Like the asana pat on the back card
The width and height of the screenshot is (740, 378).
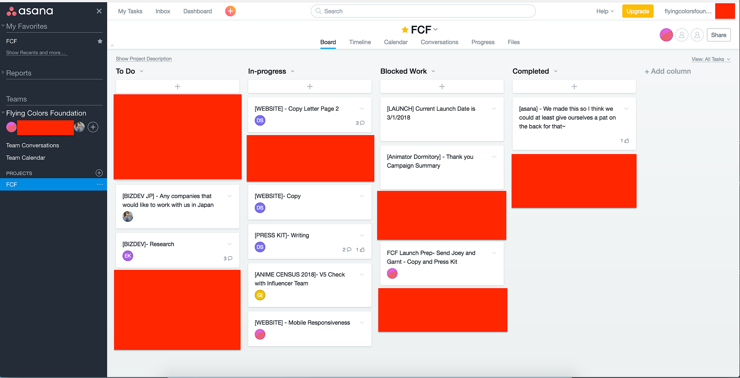pos(625,141)
